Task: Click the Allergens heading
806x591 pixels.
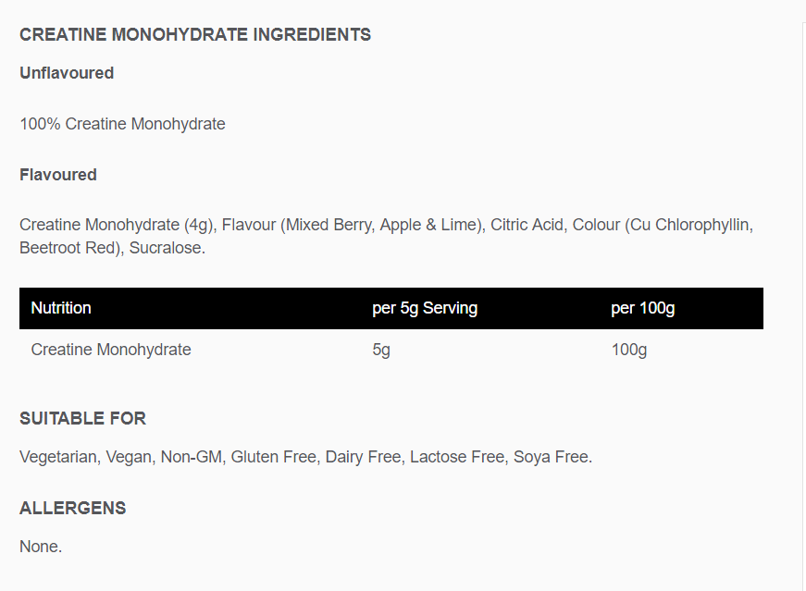Action: (72, 508)
